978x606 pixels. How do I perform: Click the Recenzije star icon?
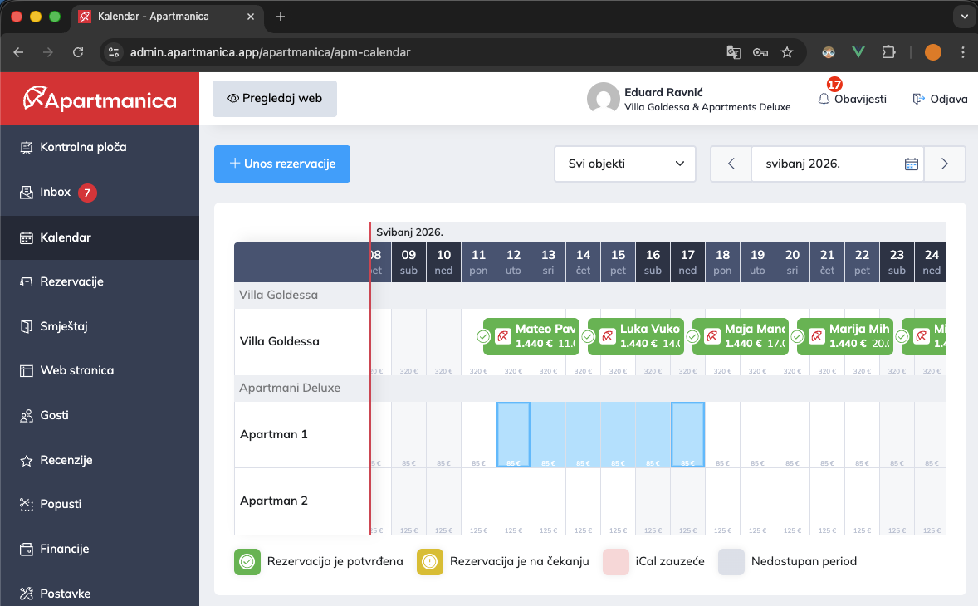(x=27, y=461)
